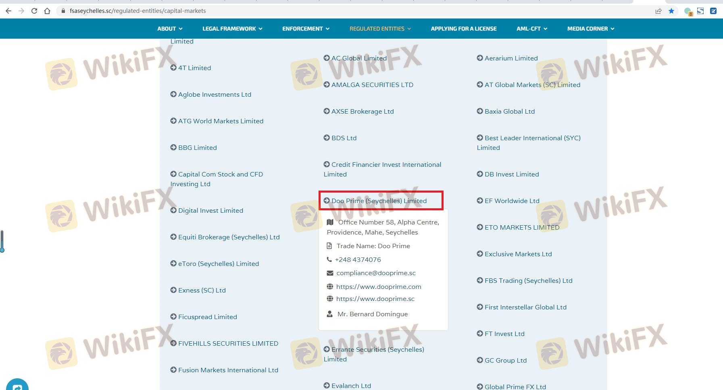Click arrow icon beside Exness (SC) Ltd
Viewport: 723px width, 390px height.
(x=173, y=290)
